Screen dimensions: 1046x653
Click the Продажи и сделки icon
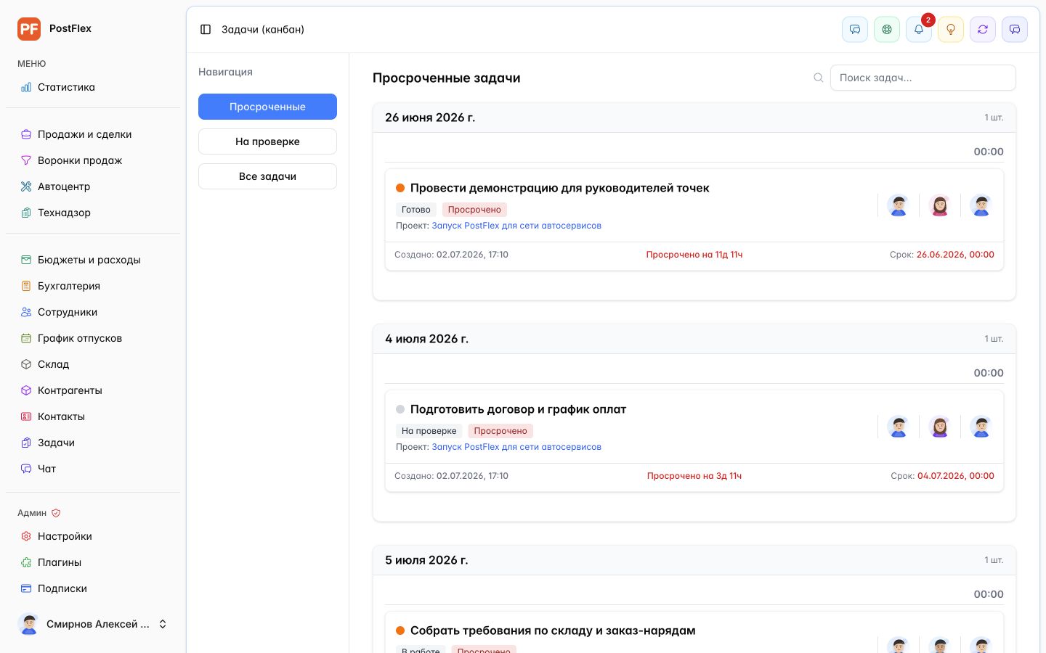(x=26, y=134)
